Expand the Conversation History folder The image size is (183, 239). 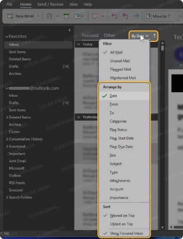7,139
